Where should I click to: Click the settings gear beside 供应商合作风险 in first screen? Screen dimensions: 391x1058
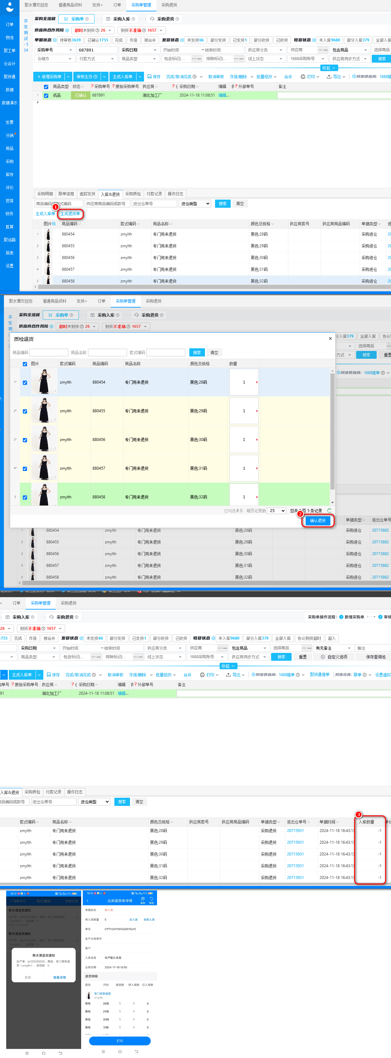point(67,30)
